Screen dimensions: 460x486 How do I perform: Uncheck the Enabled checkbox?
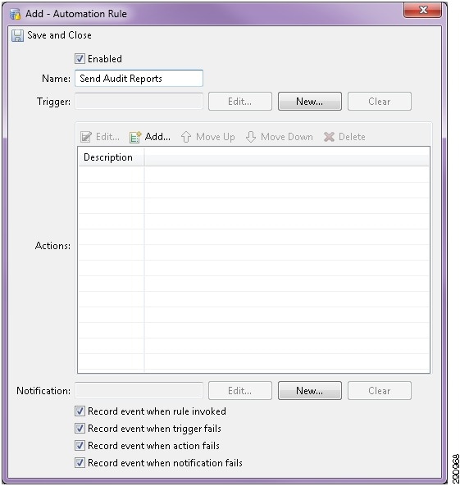(x=80, y=58)
